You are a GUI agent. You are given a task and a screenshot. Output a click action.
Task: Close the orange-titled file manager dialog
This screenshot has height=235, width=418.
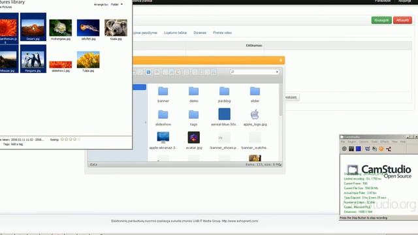[281, 61]
